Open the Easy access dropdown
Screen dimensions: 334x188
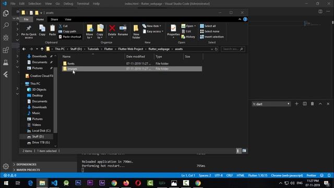153,31
